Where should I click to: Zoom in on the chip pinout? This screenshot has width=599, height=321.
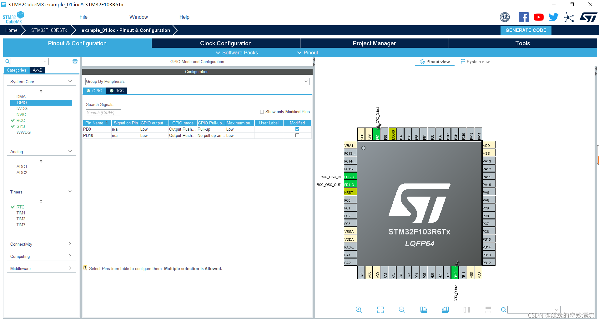tap(359, 310)
